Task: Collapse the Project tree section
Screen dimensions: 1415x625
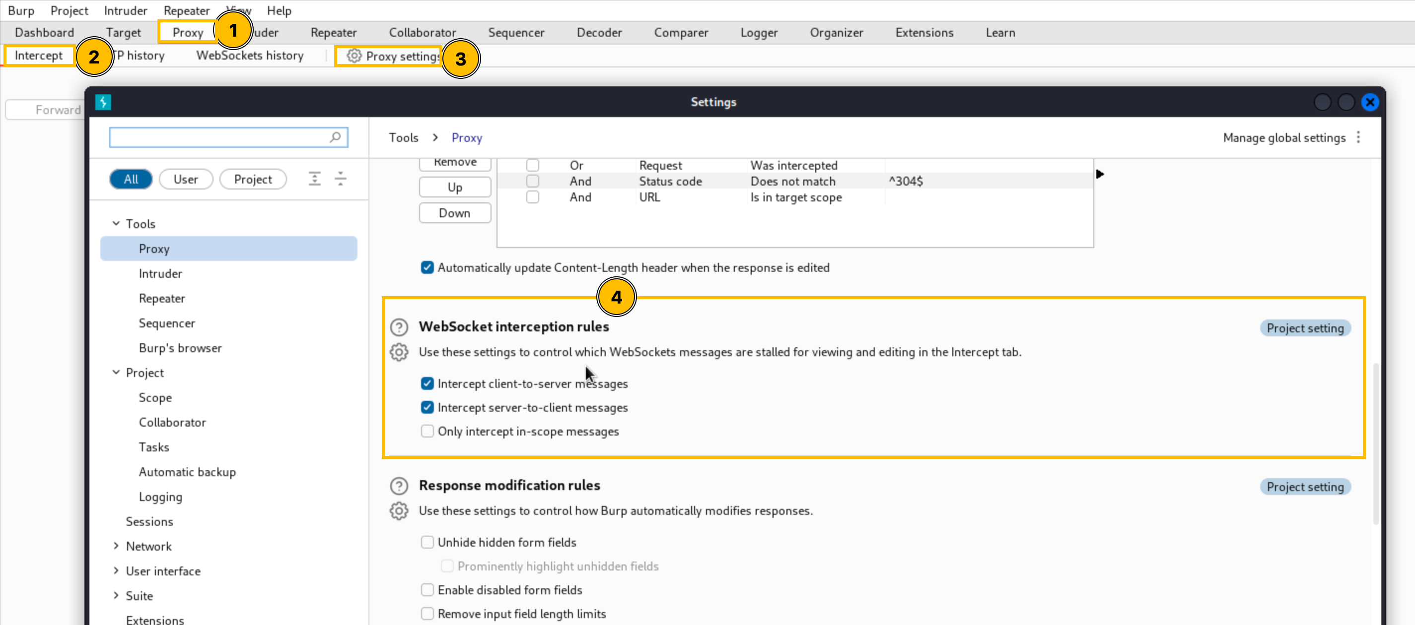Action: point(116,372)
